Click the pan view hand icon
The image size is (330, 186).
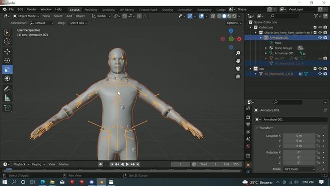(238, 61)
